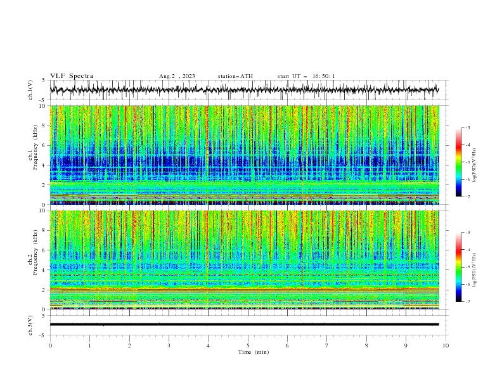
Task: Click the Time axis tick label "2"
Action: [x=129, y=346]
